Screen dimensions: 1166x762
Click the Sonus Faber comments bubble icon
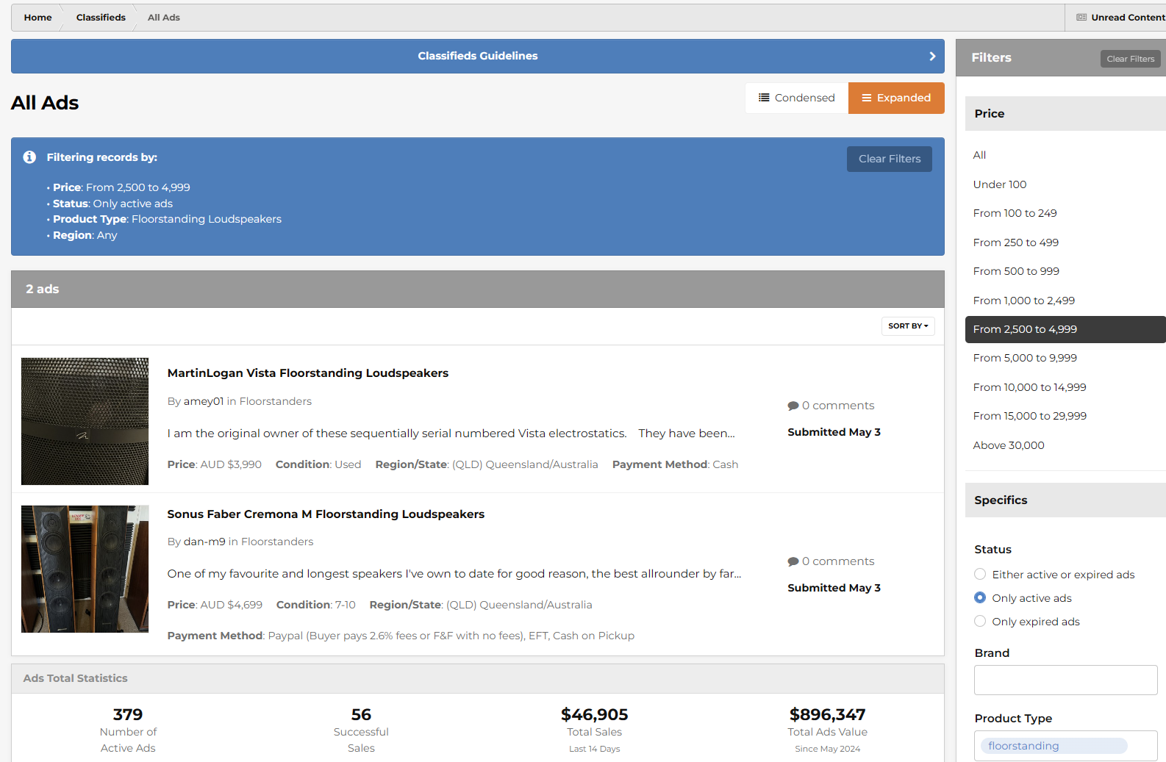(793, 561)
